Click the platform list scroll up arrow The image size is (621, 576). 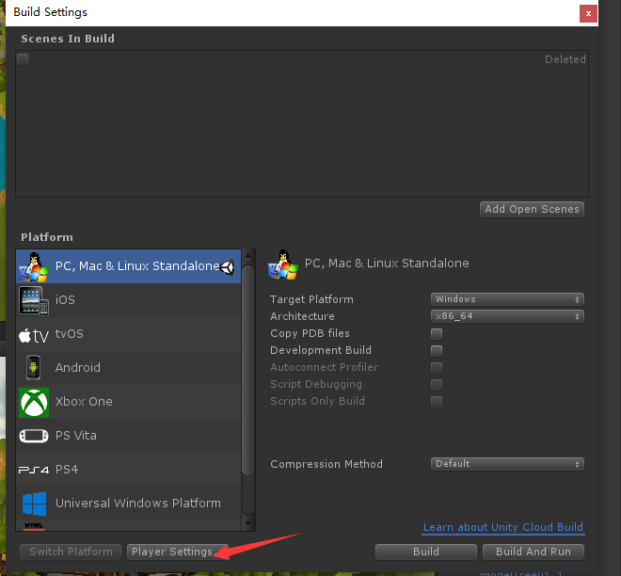[x=247, y=255]
